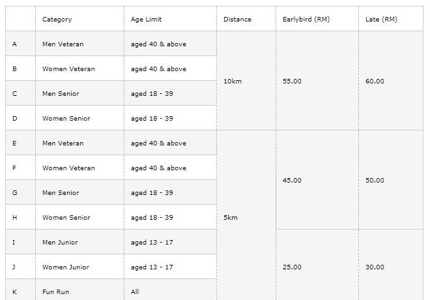Click the Fun Run category cell
The image size is (430, 300).
[x=55, y=292]
